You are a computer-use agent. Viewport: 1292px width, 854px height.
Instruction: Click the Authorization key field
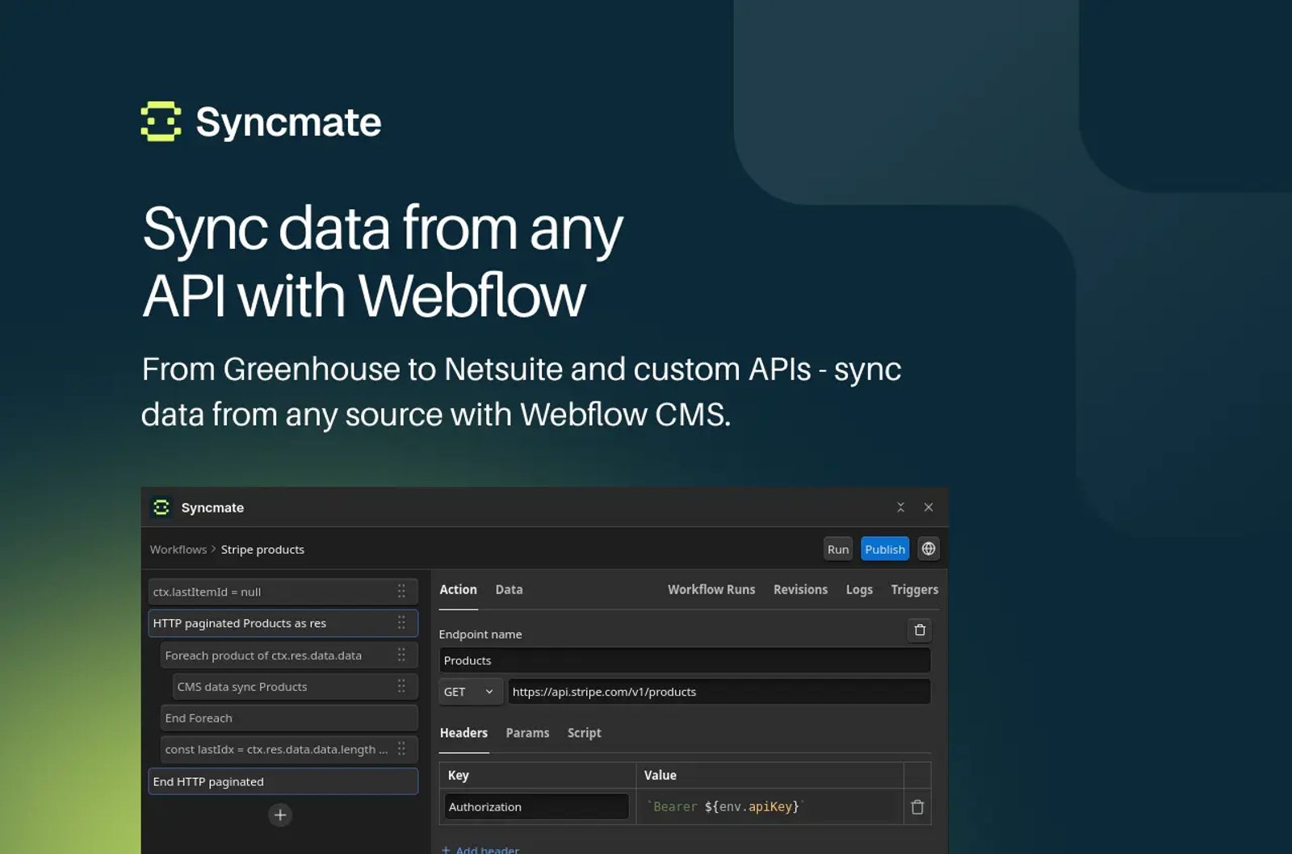536,806
